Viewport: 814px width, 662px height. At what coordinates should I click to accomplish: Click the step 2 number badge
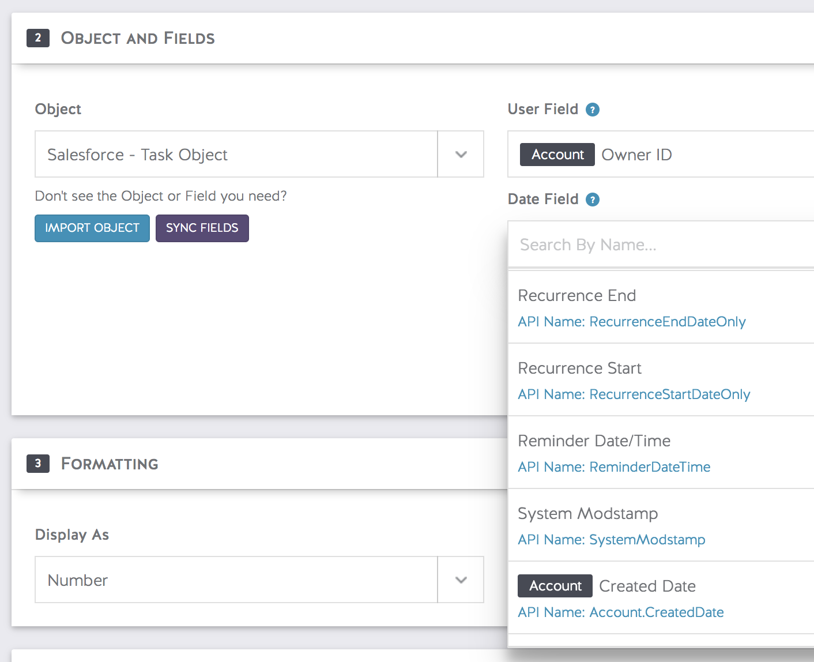(x=38, y=38)
